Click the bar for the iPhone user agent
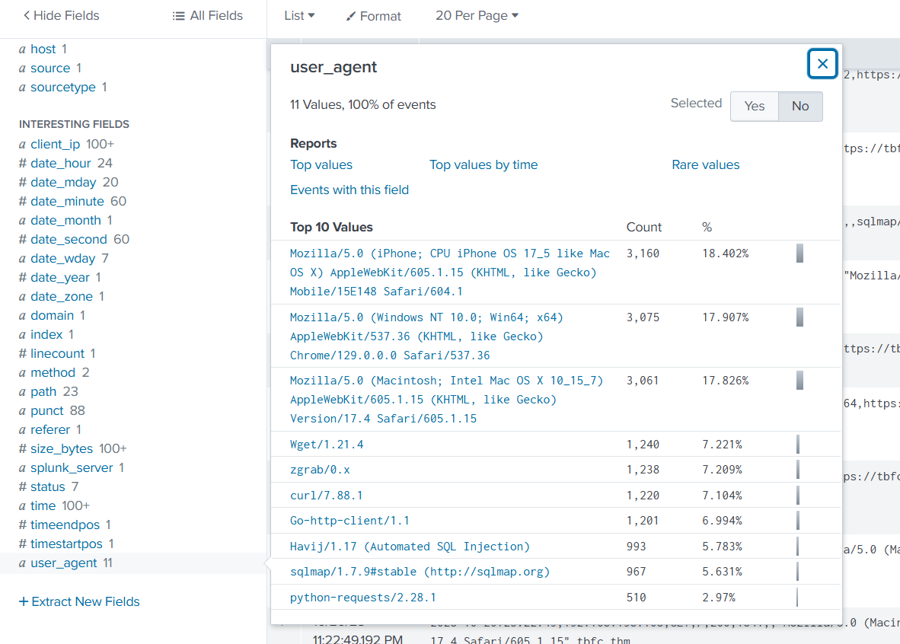900x644 pixels. [x=799, y=253]
